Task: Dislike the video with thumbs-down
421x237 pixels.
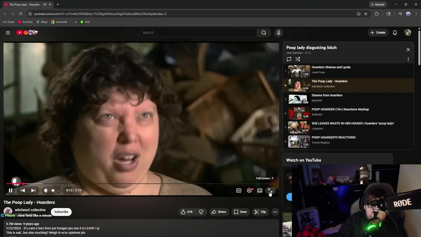Action: [201, 212]
